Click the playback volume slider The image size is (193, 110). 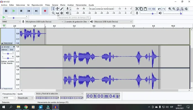pos(172,13)
